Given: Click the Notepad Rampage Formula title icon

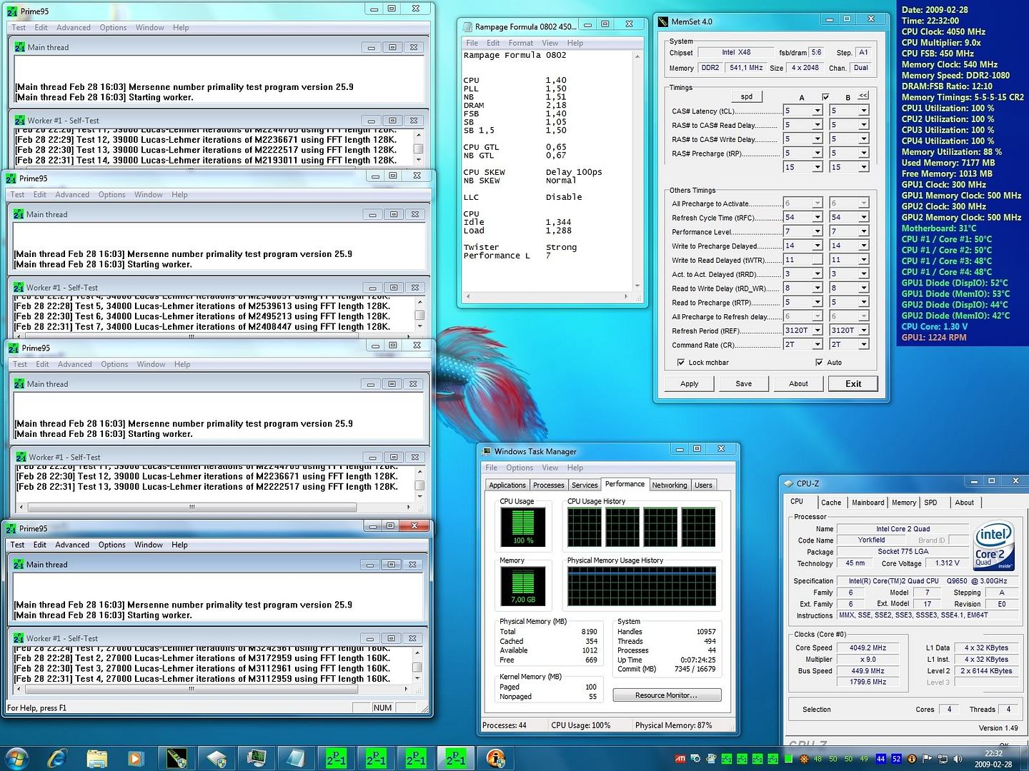Looking at the screenshot, I should [467, 26].
